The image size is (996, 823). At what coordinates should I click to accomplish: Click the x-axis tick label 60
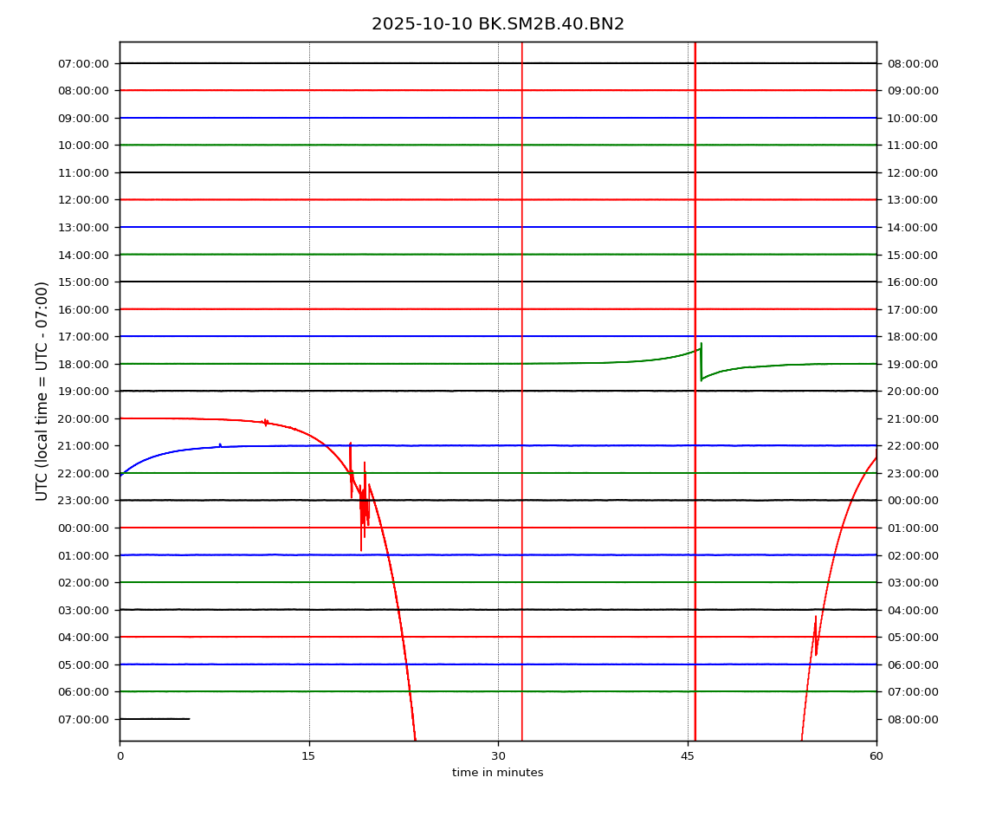(876, 756)
